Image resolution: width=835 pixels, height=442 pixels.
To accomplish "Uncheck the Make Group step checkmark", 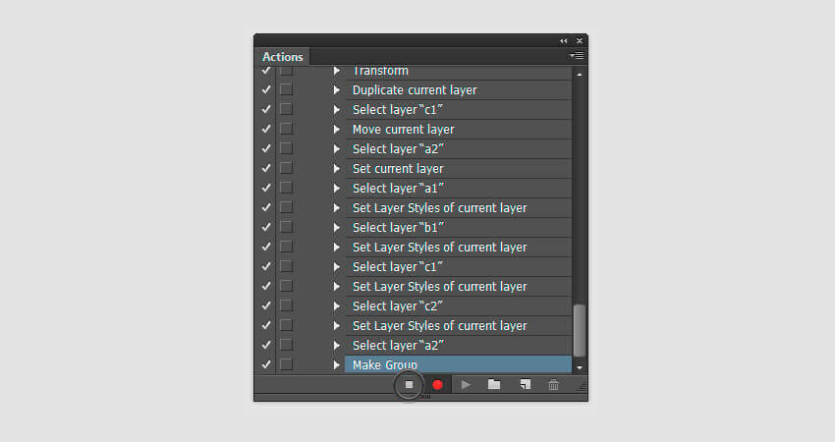I will point(266,364).
